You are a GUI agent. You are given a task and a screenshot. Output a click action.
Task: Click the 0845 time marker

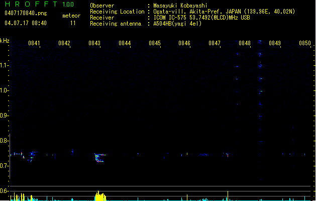coord(155,43)
